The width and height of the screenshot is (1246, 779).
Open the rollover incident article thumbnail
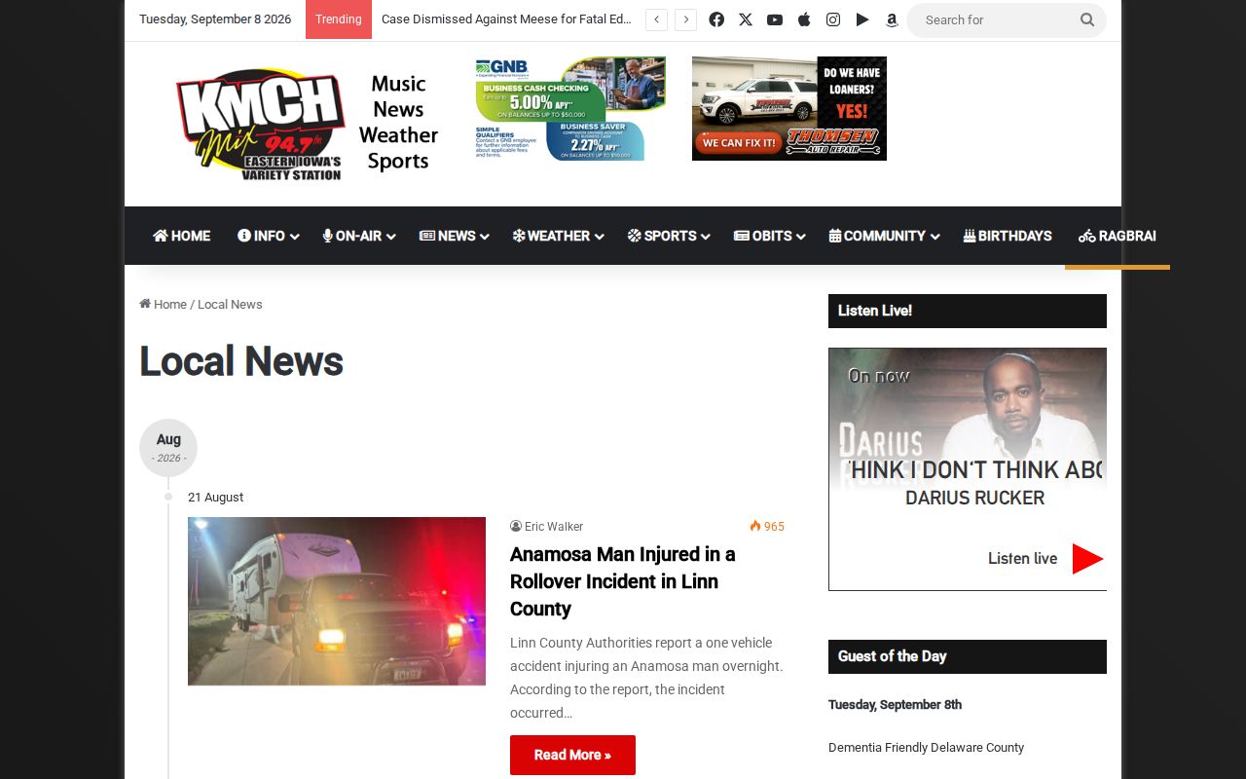(x=337, y=601)
